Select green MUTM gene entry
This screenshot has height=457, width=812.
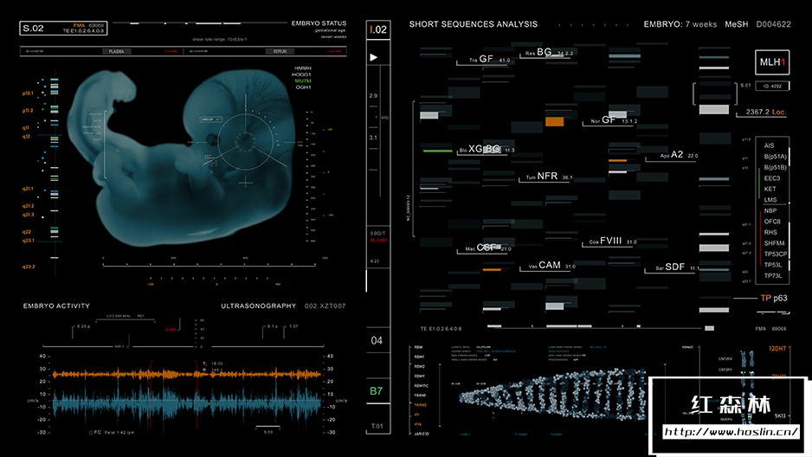[x=303, y=80]
